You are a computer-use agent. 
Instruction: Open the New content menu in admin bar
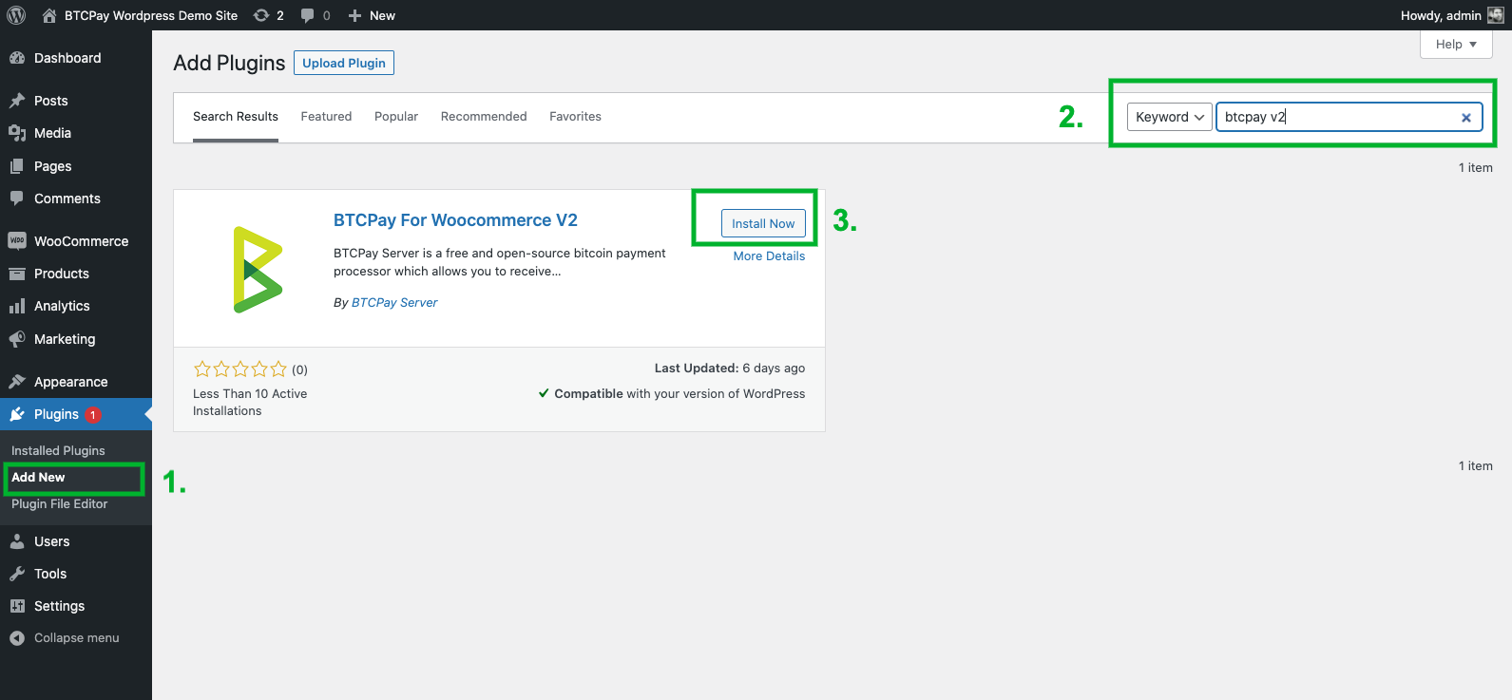(x=372, y=15)
